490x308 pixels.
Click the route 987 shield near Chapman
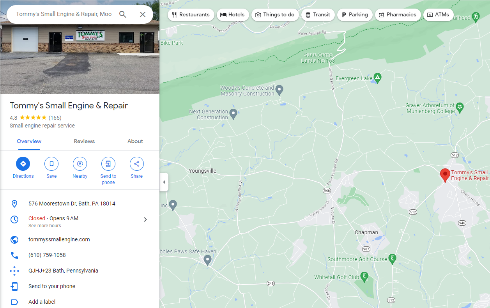pyautogui.click(x=366, y=249)
